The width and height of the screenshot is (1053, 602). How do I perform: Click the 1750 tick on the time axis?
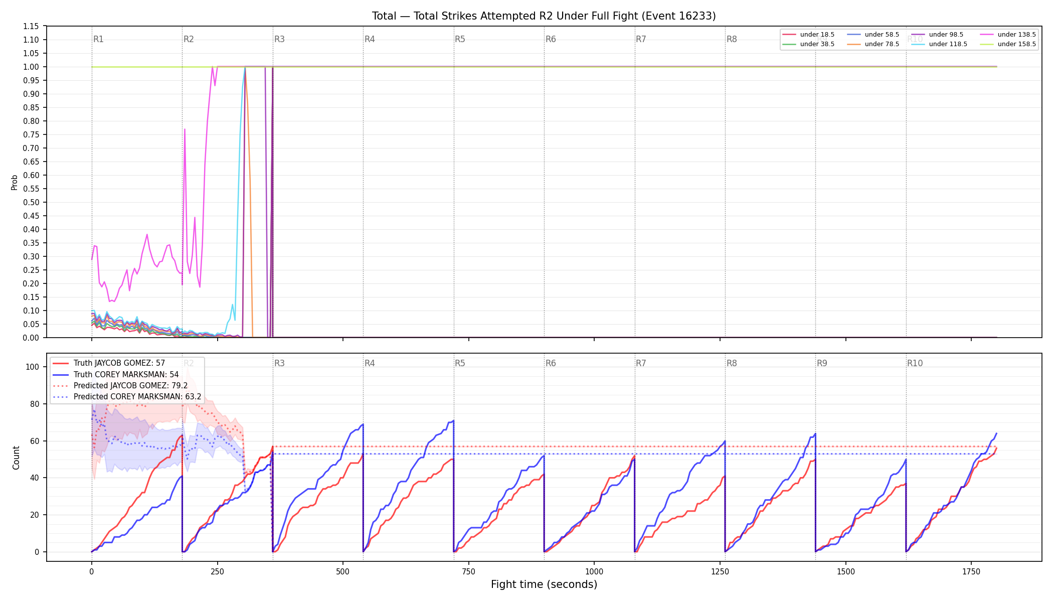(971, 571)
